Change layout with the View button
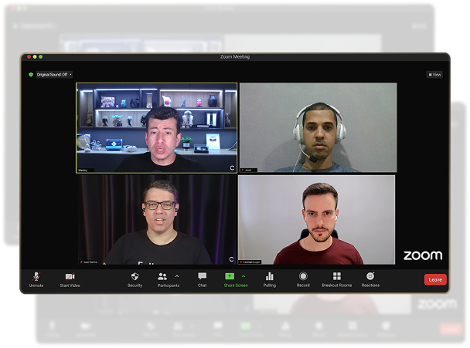The height and width of the screenshot is (348, 470). point(435,75)
